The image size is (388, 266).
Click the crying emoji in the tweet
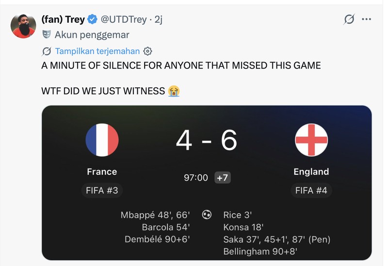[x=174, y=91]
